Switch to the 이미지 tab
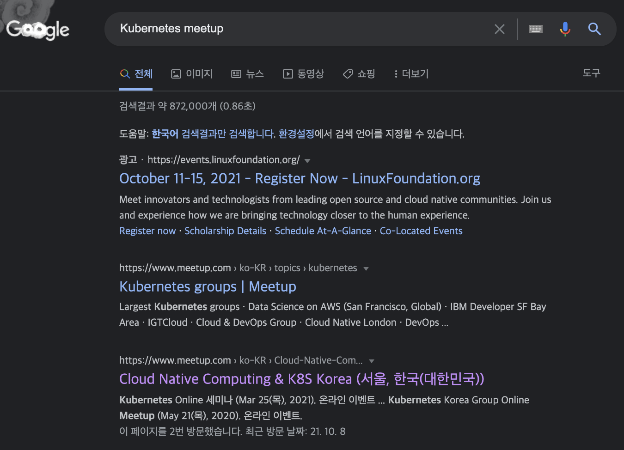624x450 pixels. [x=192, y=74]
